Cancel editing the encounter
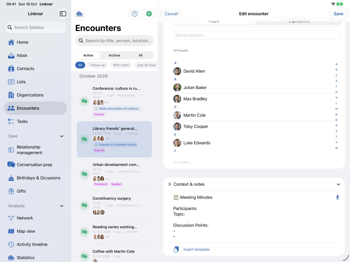Screen dimensions: 350x262 tap(171, 14)
